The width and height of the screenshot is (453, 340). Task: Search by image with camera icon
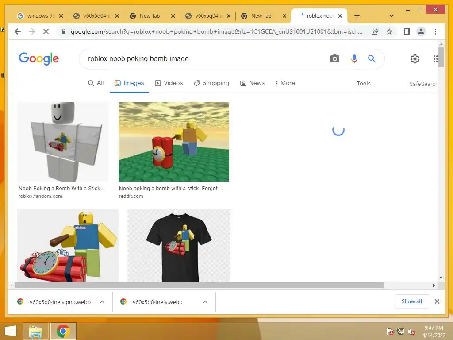click(334, 59)
